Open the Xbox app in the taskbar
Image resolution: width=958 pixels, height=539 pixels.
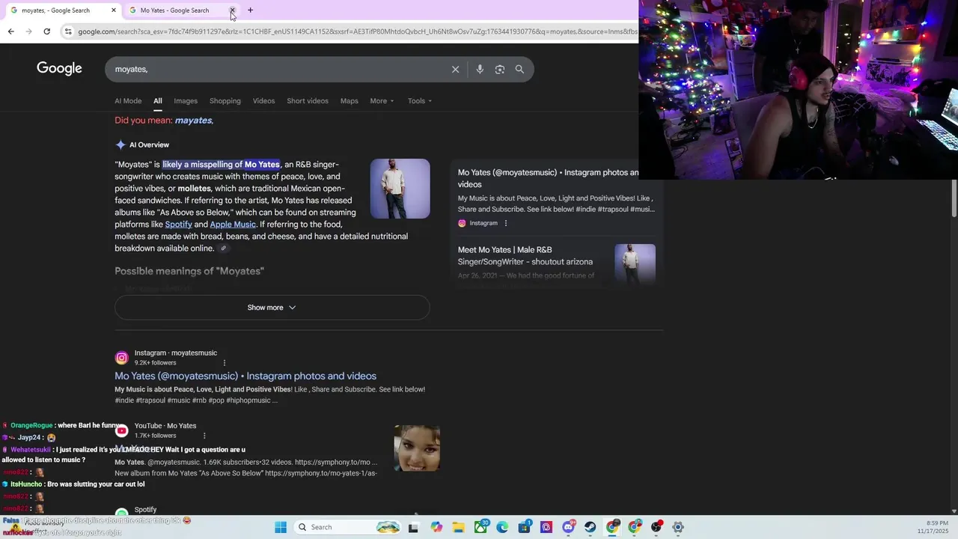[480, 527]
